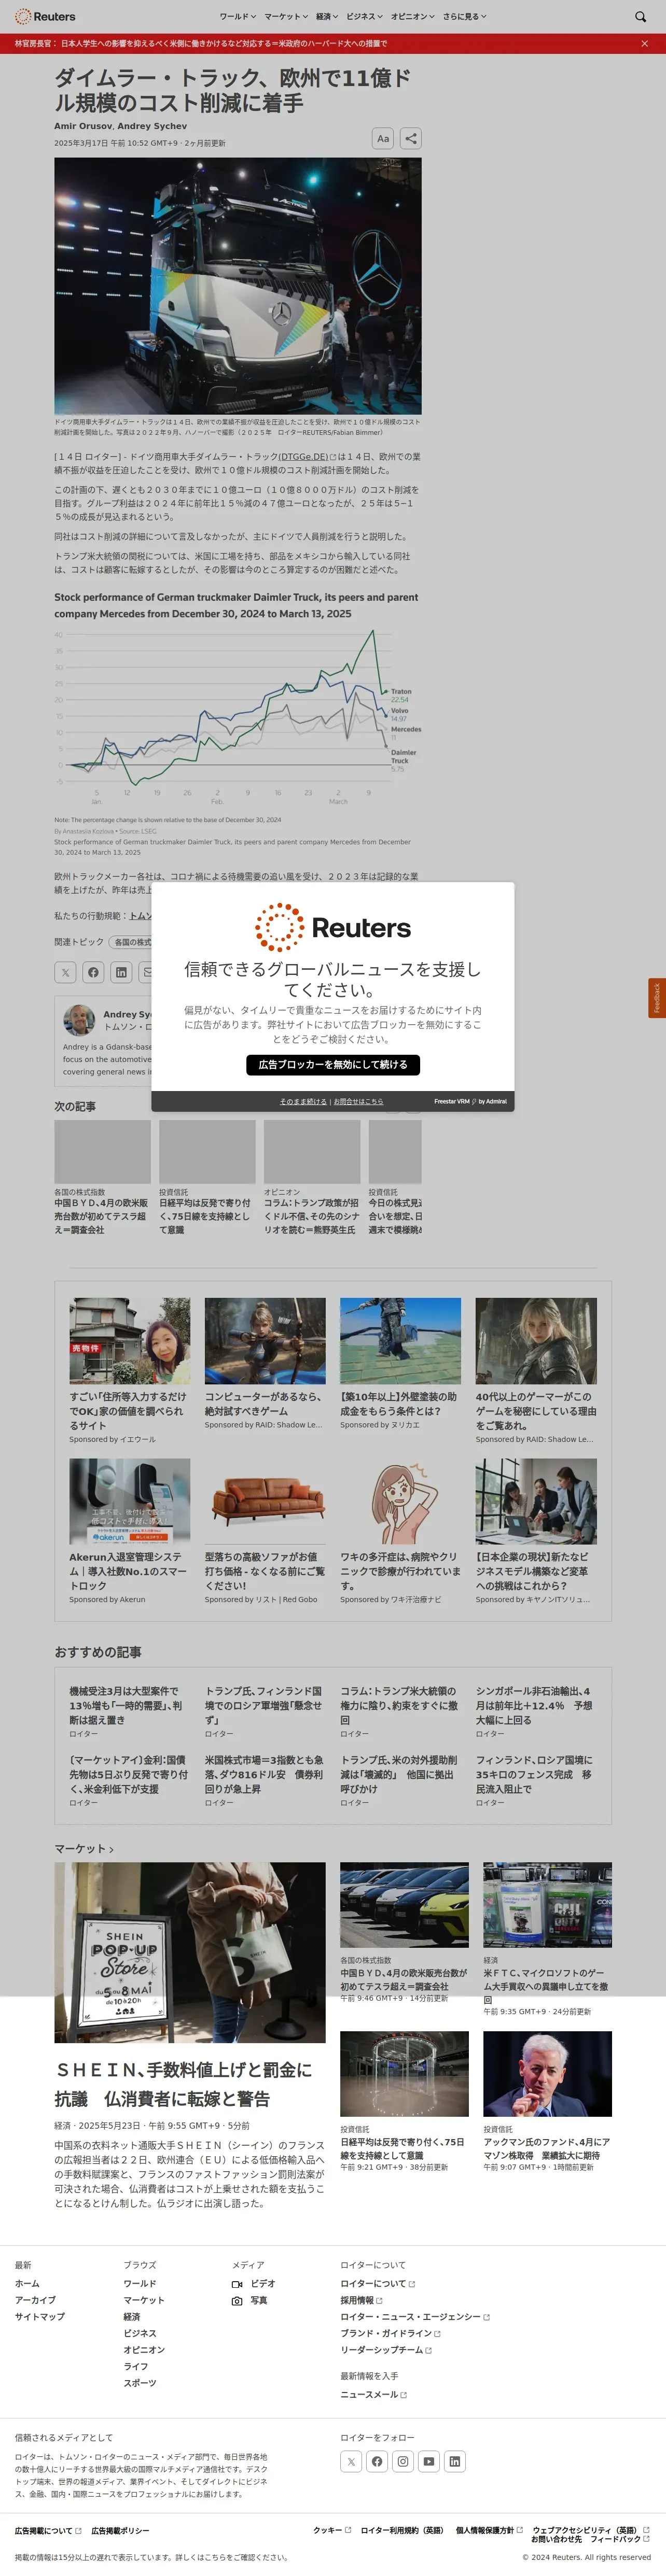
Task: Go to footer ホーム link
Action: pos(27,2283)
